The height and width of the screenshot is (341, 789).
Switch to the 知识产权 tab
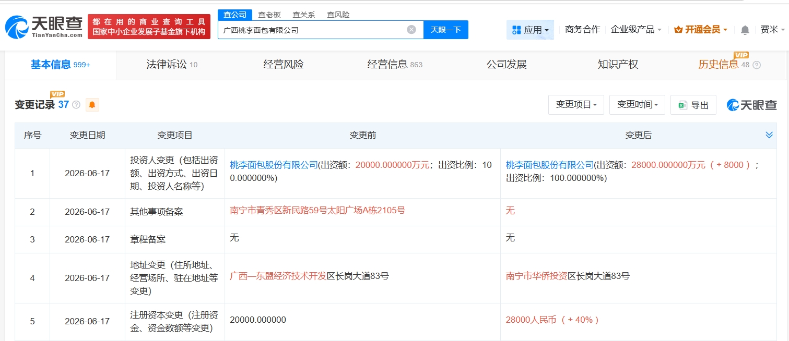(618, 65)
